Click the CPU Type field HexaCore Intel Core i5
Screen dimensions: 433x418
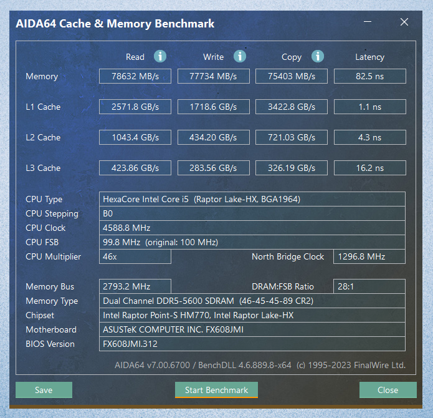point(252,199)
